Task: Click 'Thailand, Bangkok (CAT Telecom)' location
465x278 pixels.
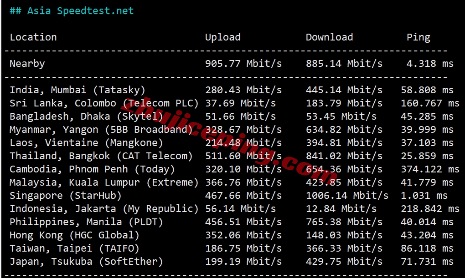Action: point(101,156)
